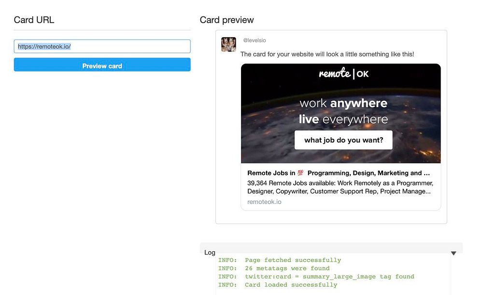Screen dimensions: 483x295
Task: Click the Card URL input field
Action: (102, 46)
